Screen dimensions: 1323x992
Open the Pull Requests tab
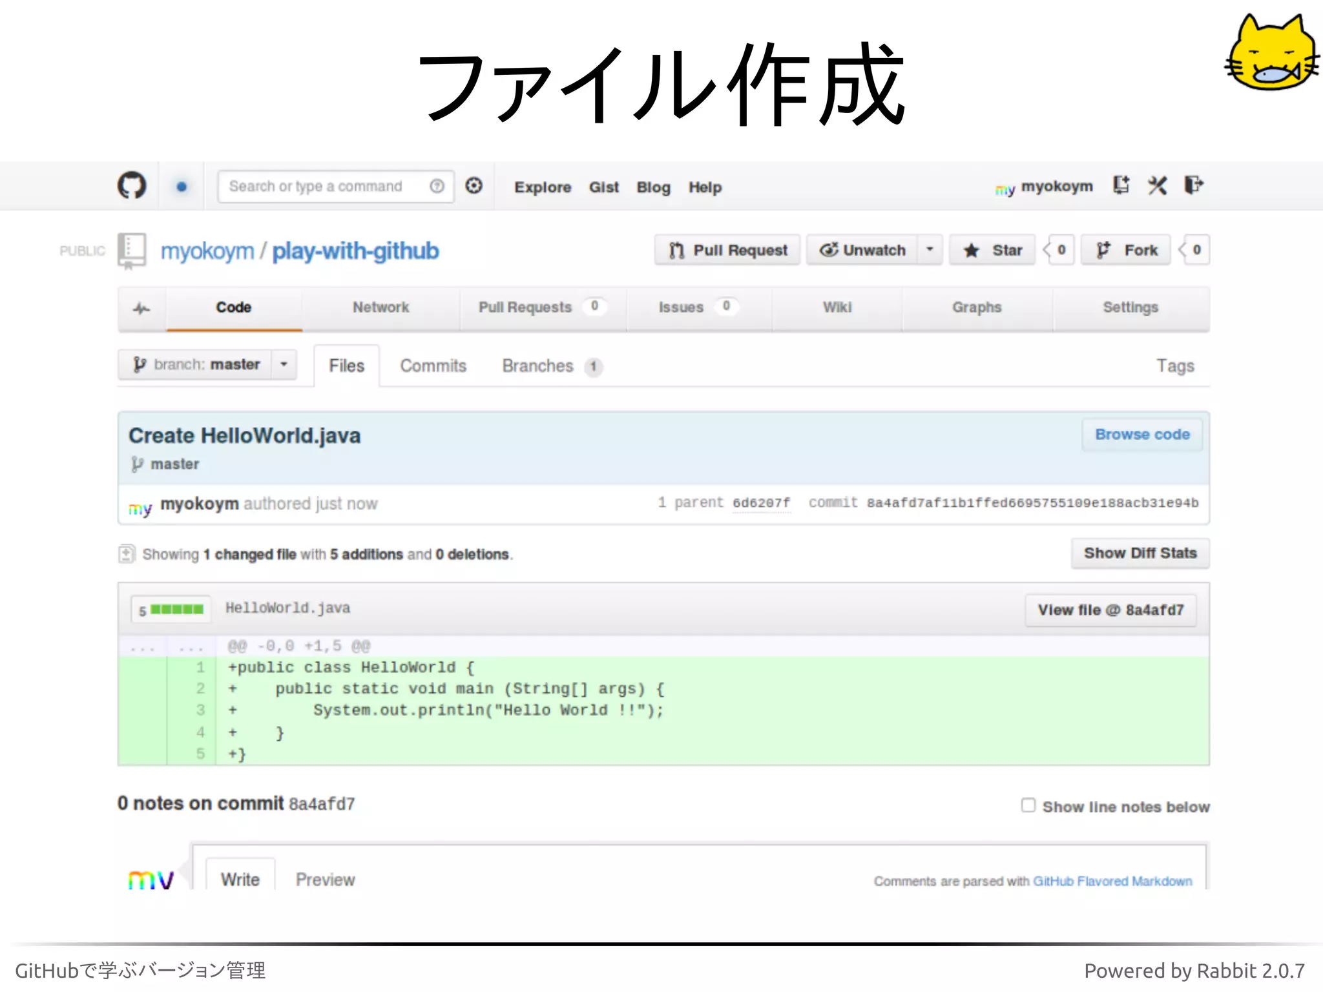543,308
